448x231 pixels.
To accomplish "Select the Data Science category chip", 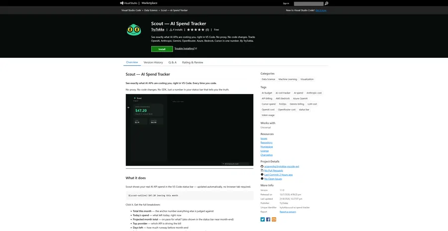I will [268, 79].
